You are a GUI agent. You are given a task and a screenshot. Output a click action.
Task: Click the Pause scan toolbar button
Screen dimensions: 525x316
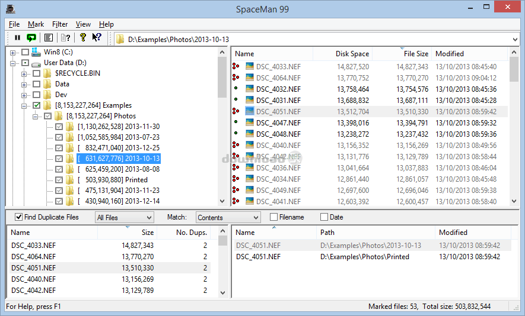pos(17,38)
